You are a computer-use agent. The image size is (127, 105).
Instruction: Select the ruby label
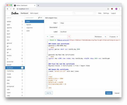pyautogui.click(x=15, y=96)
